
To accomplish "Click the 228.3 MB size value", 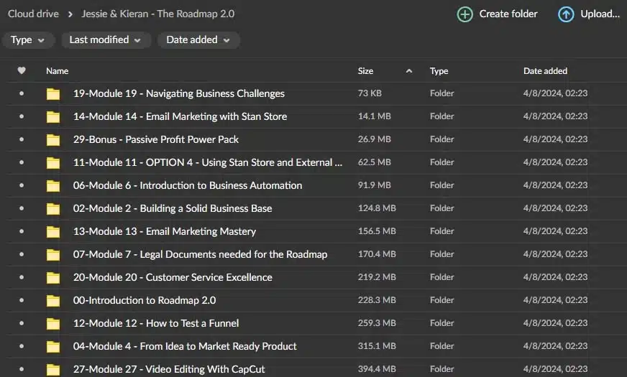I will point(377,300).
